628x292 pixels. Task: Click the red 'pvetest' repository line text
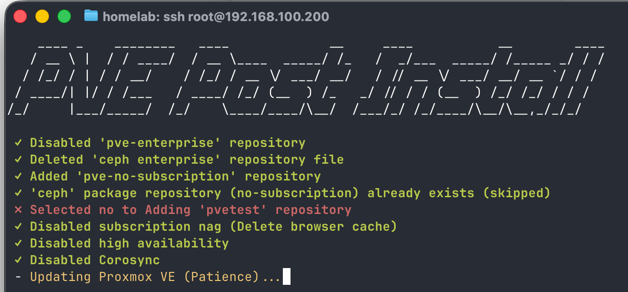pos(191,210)
